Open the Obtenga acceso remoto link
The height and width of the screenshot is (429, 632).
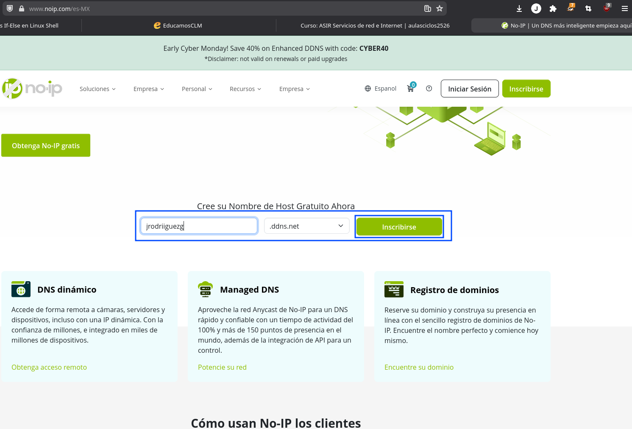coord(49,367)
